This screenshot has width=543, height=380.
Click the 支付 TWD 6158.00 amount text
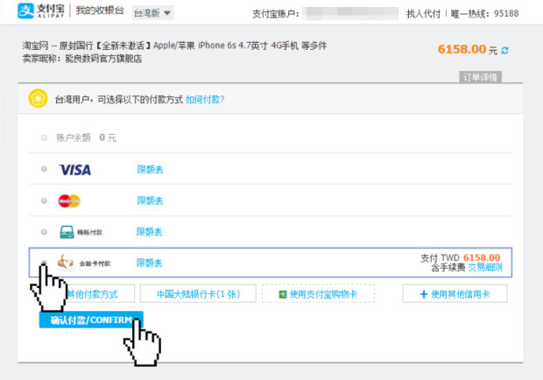(460, 257)
